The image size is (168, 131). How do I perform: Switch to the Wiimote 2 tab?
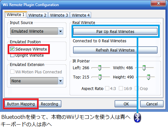coord(37,15)
